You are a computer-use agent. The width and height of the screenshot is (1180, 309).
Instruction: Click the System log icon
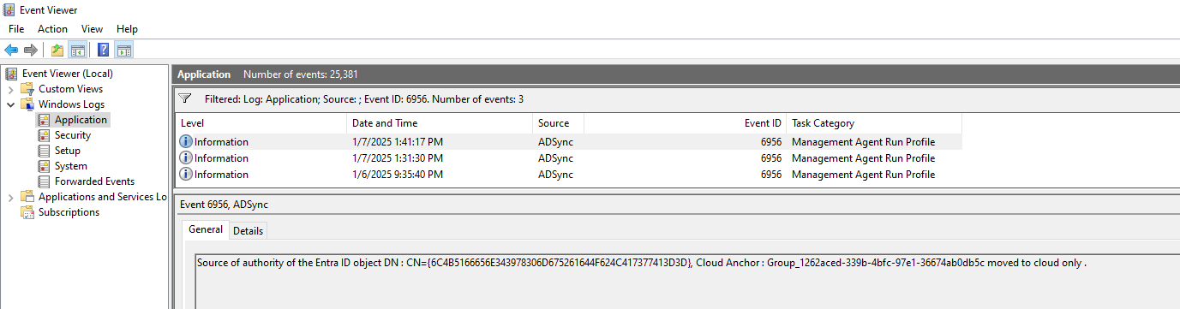tap(45, 166)
